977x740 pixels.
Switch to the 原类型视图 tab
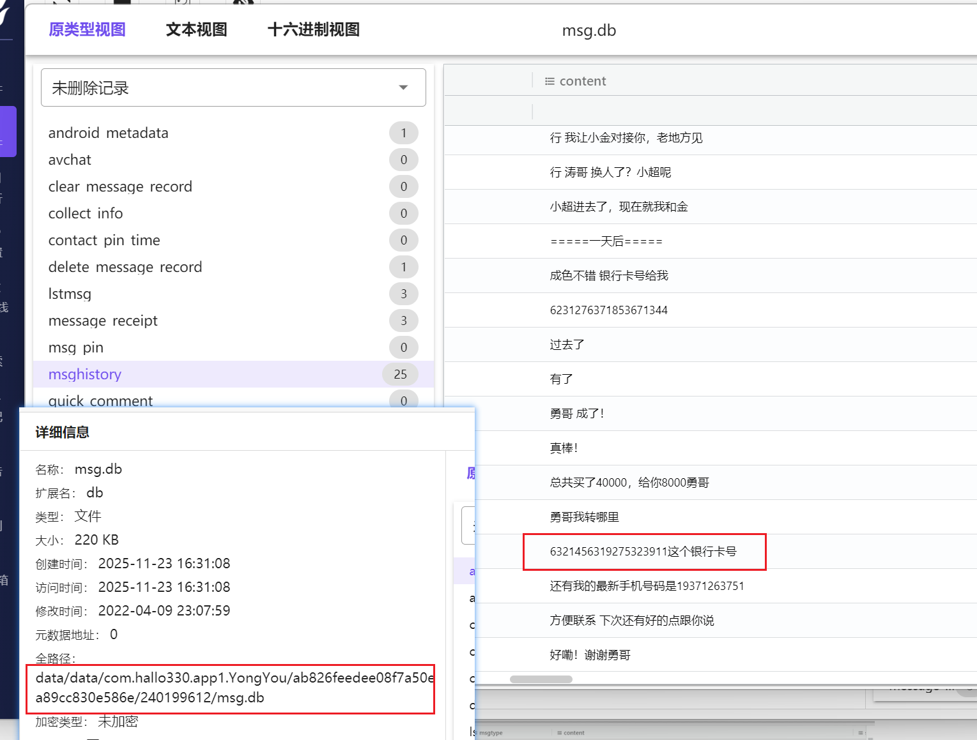point(87,29)
